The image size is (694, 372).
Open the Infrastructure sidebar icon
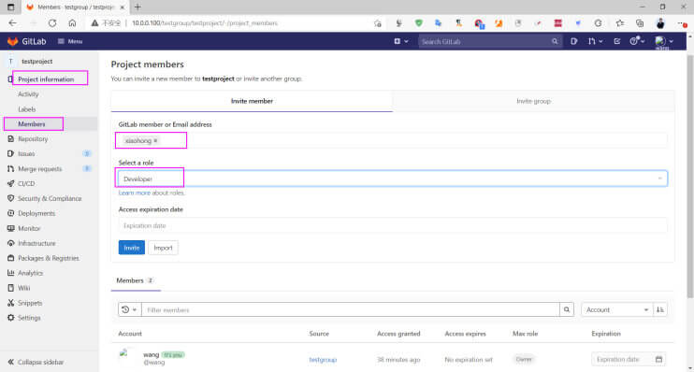10,243
